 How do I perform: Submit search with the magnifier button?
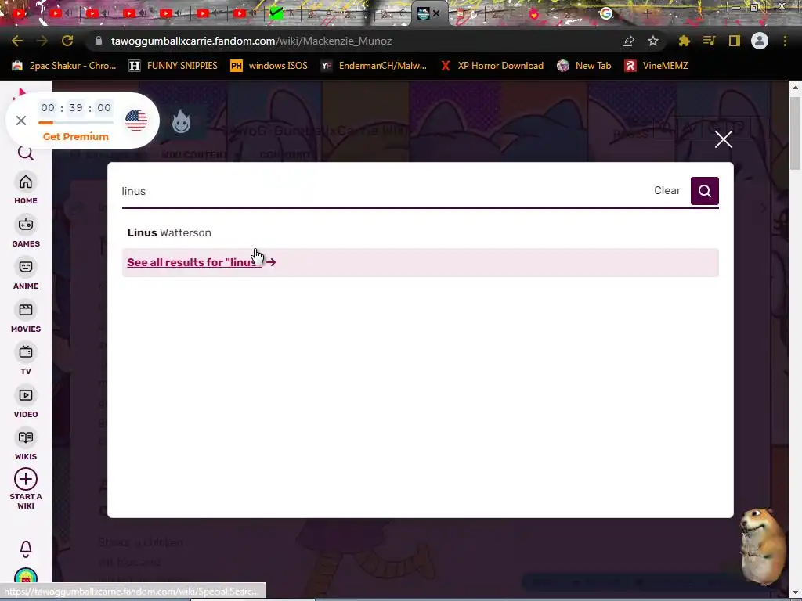tap(704, 191)
